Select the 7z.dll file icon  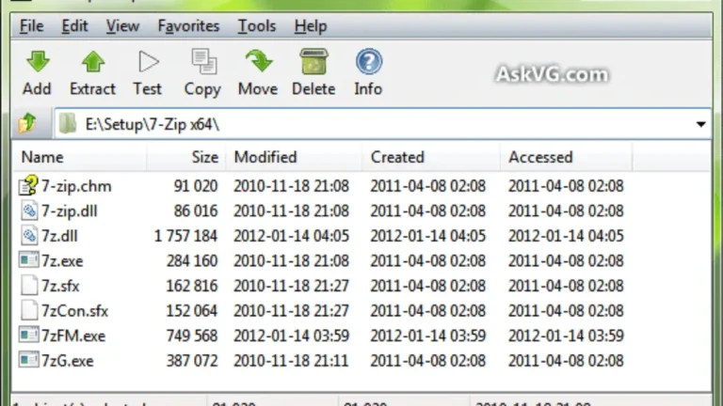(28, 236)
